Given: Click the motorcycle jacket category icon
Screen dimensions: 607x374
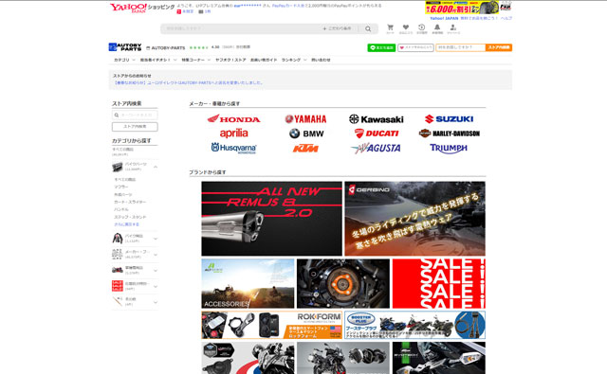Looking at the screenshot, I should pos(118,238).
